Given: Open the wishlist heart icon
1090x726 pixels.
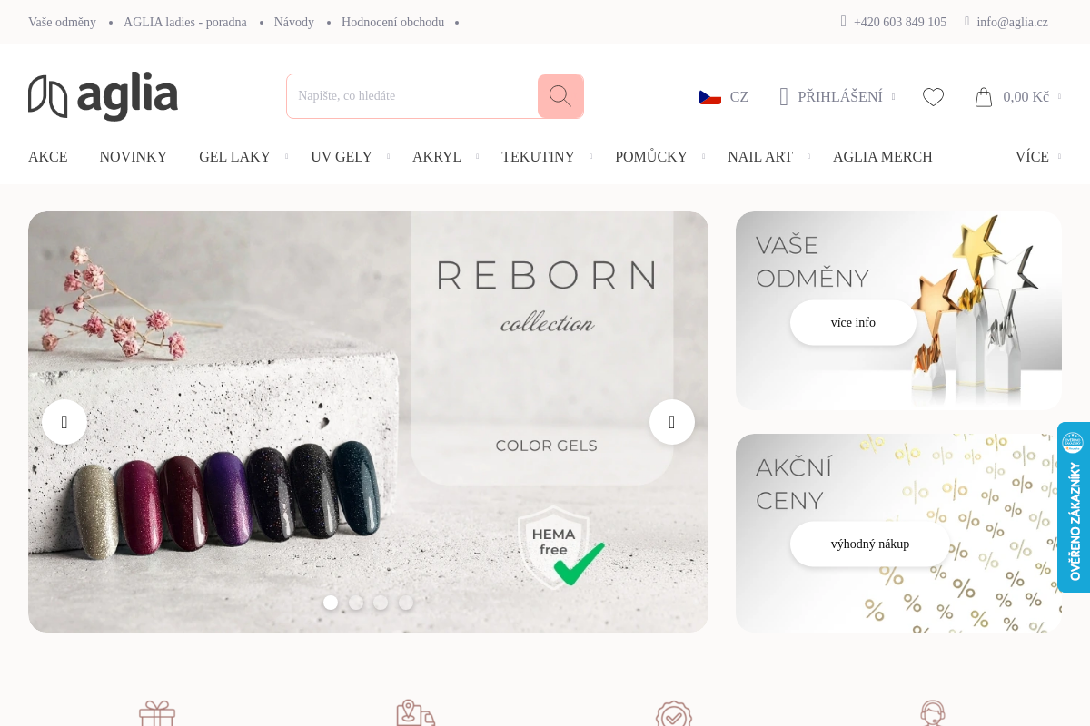Looking at the screenshot, I should pyautogui.click(x=933, y=97).
